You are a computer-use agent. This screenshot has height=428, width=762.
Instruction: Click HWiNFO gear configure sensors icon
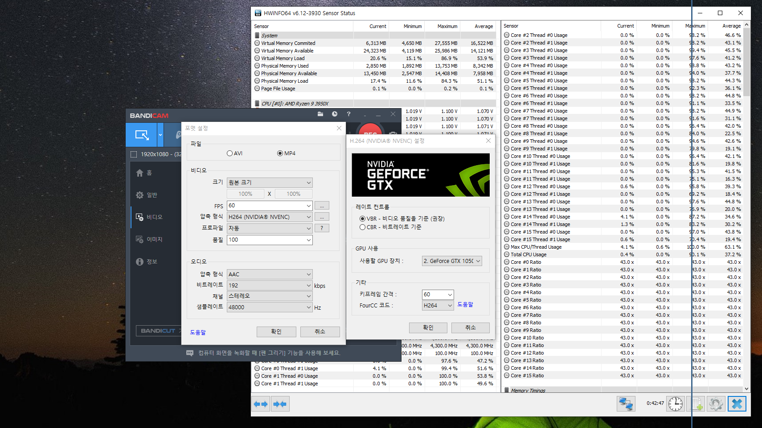coord(716,404)
